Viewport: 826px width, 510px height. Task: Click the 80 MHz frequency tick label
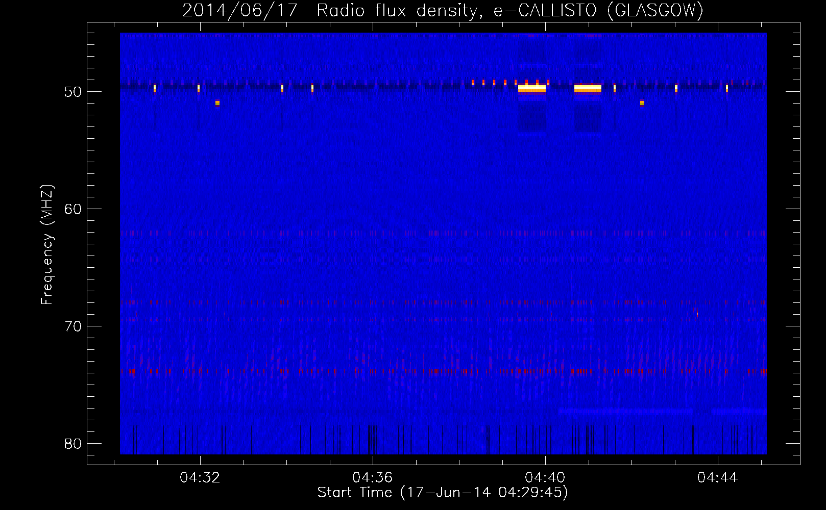[74, 444]
